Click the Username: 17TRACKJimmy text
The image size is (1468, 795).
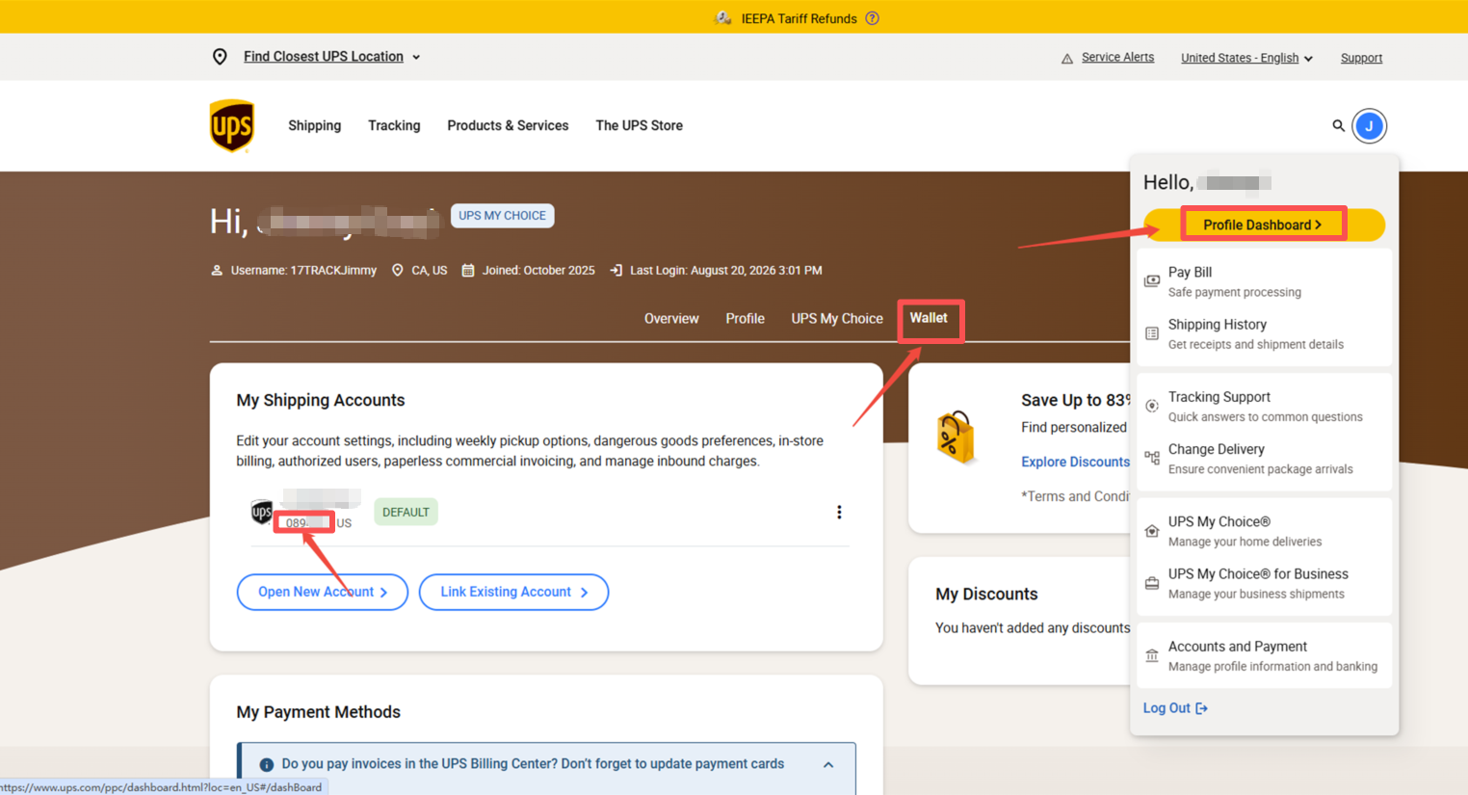click(303, 271)
